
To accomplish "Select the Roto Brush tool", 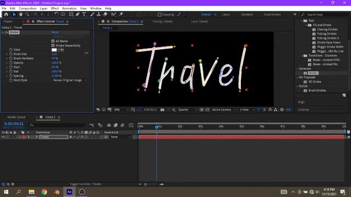I will [114, 14].
